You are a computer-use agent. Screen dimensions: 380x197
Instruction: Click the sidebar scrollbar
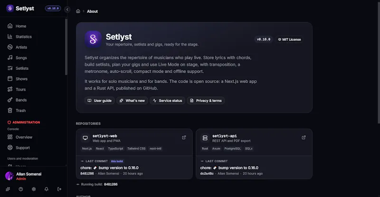tap(66, 47)
